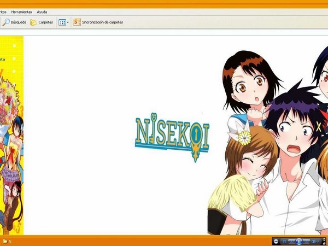The width and height of the screenshot is (328, 246).
Task: Select the N folder taskbar button
Action: tap(7, 241)
